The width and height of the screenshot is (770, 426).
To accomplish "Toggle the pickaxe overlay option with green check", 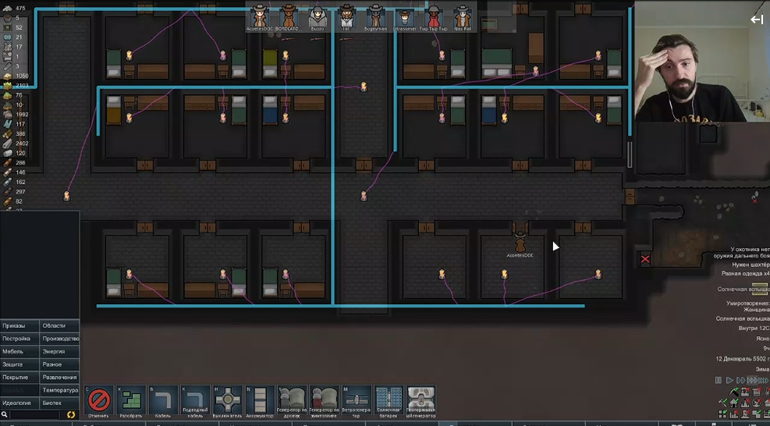I will click(734, 392).
